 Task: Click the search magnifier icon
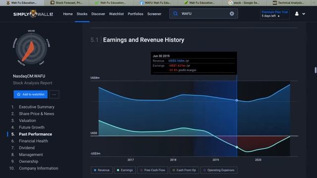[175, 13]
